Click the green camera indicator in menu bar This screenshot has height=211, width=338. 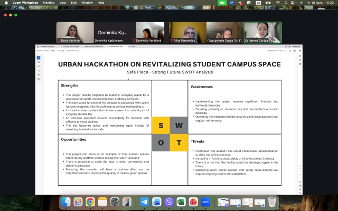[x=222, y=3]
